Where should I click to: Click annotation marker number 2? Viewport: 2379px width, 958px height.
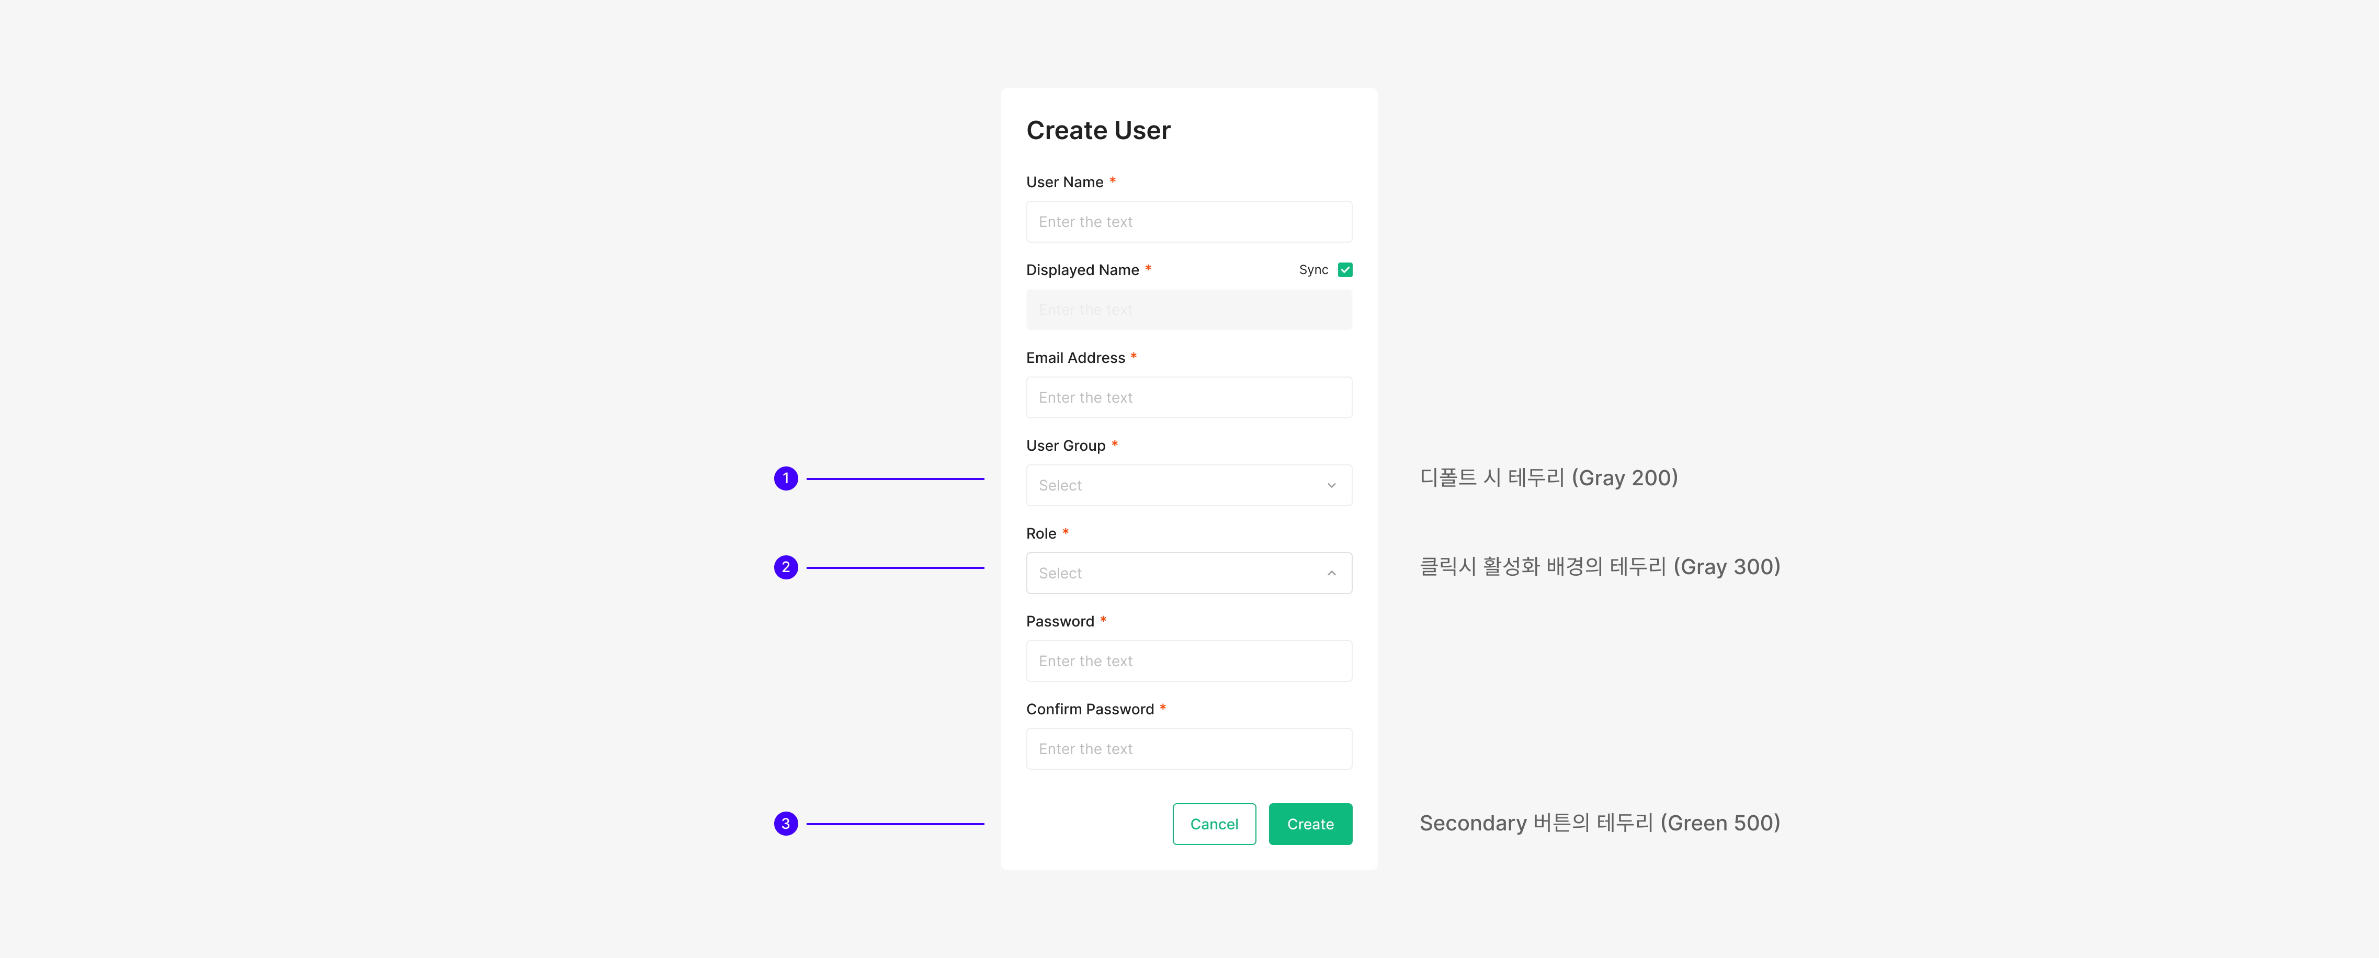(786, 567)
